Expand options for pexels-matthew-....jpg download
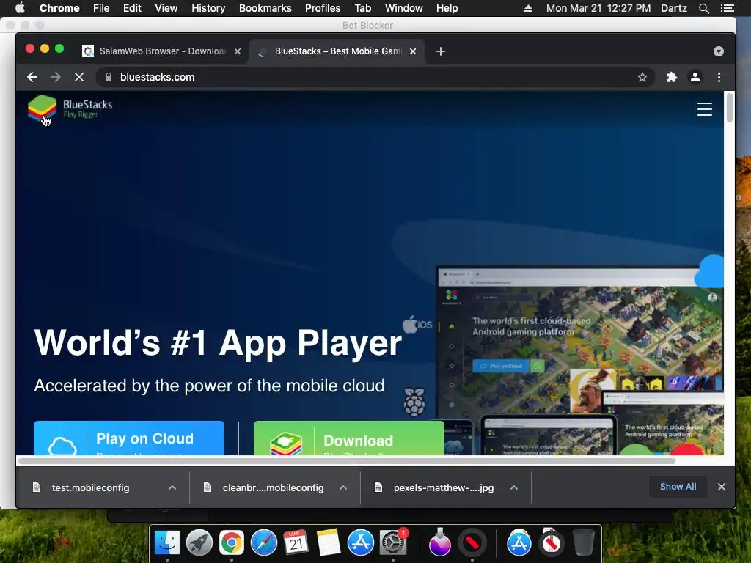The width and height of the screenshot is (751, 563). [x=514, y=487]
